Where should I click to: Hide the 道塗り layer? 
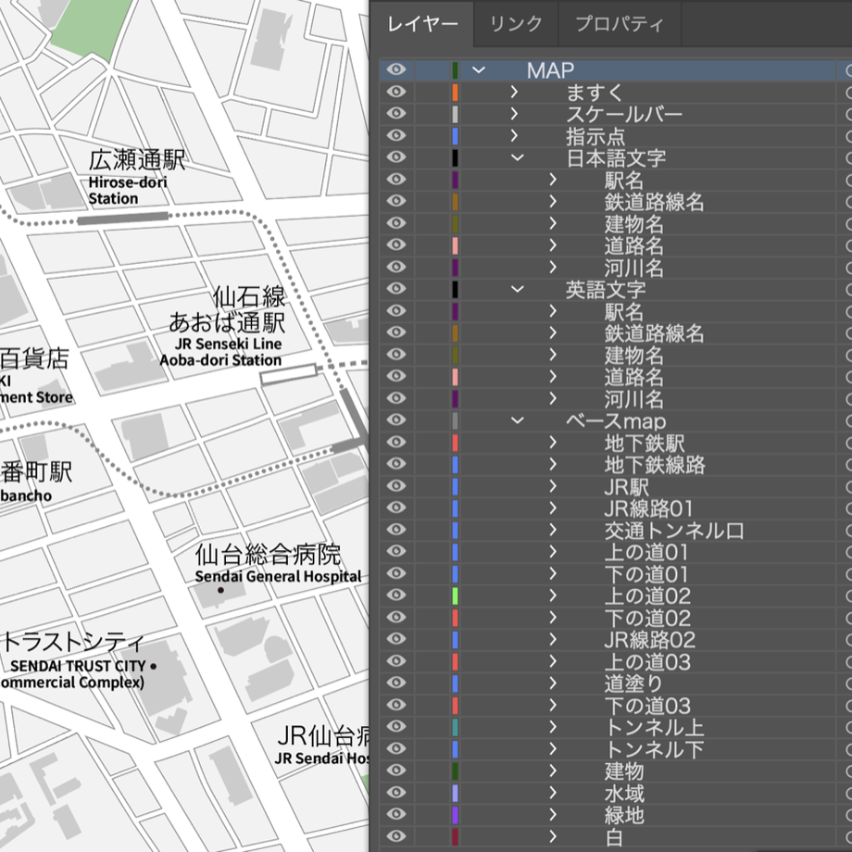pos(396,683)
